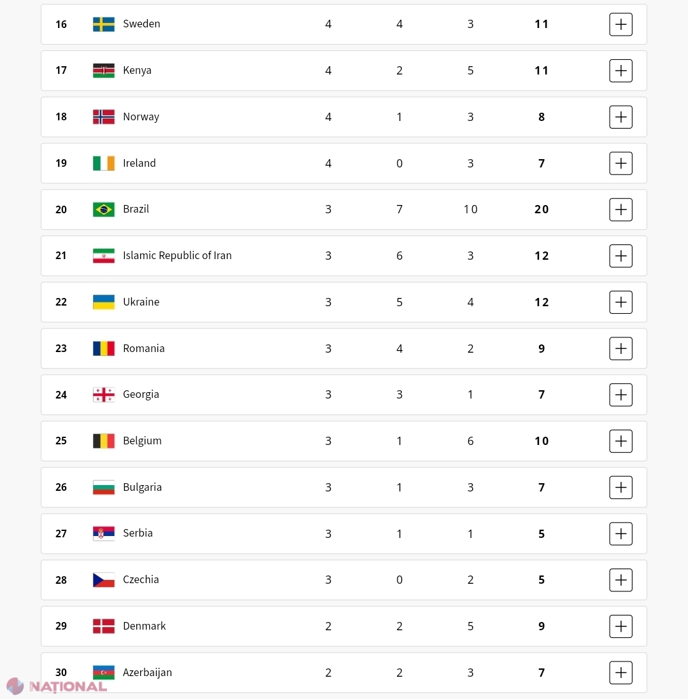Click the plus icon for Serbia
The height and width of the screenshot is (699, 688).
pos(620,533)
